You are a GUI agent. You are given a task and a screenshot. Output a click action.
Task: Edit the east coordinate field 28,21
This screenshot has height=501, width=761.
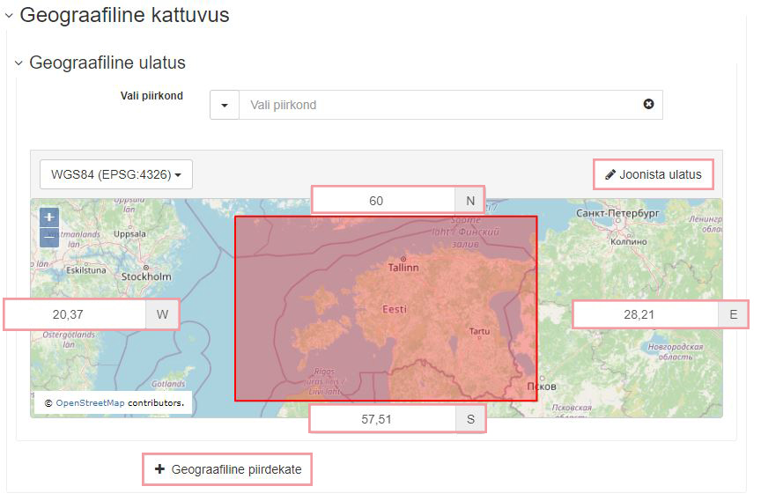coord(646,314)
